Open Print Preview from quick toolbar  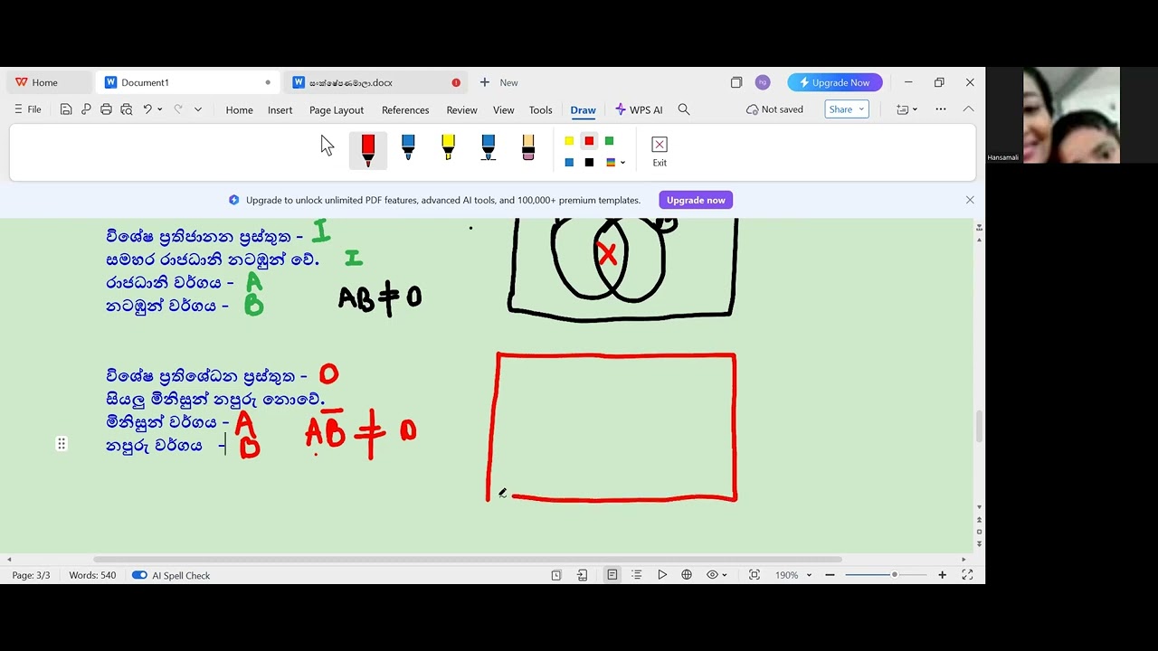[126, 109]
